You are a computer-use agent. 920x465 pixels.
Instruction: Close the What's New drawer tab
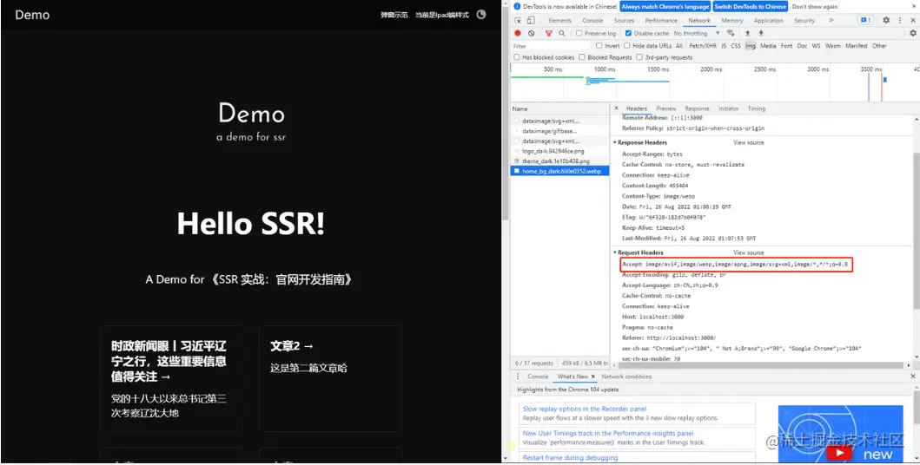593,377
